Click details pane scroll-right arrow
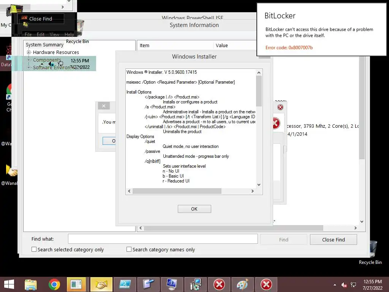The height and width of the screenshot is (292, 389). click(x=356, y=228)
